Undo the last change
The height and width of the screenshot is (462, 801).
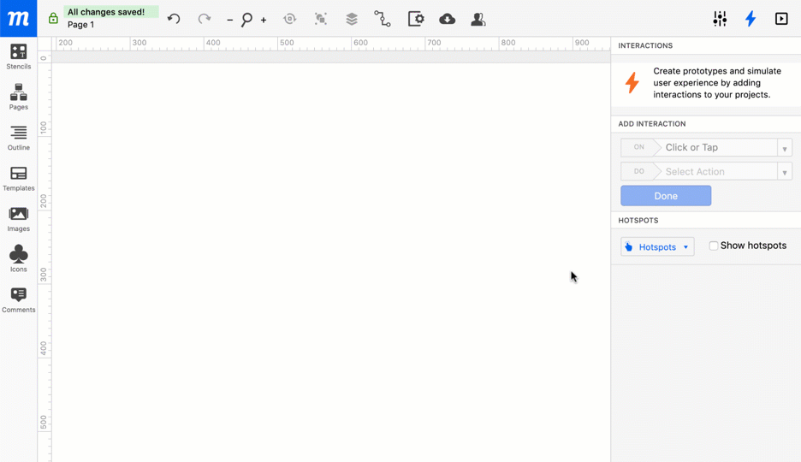(174, 19)
